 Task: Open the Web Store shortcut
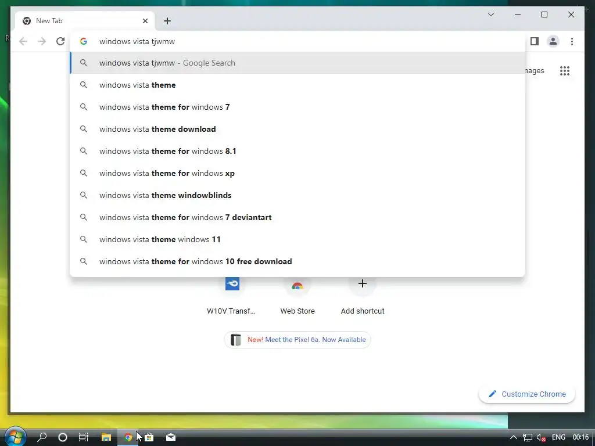click(297, 296)
